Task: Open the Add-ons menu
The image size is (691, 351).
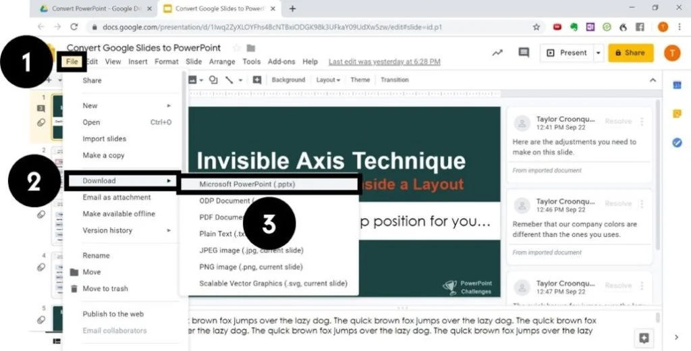Action: coord(281,61)
